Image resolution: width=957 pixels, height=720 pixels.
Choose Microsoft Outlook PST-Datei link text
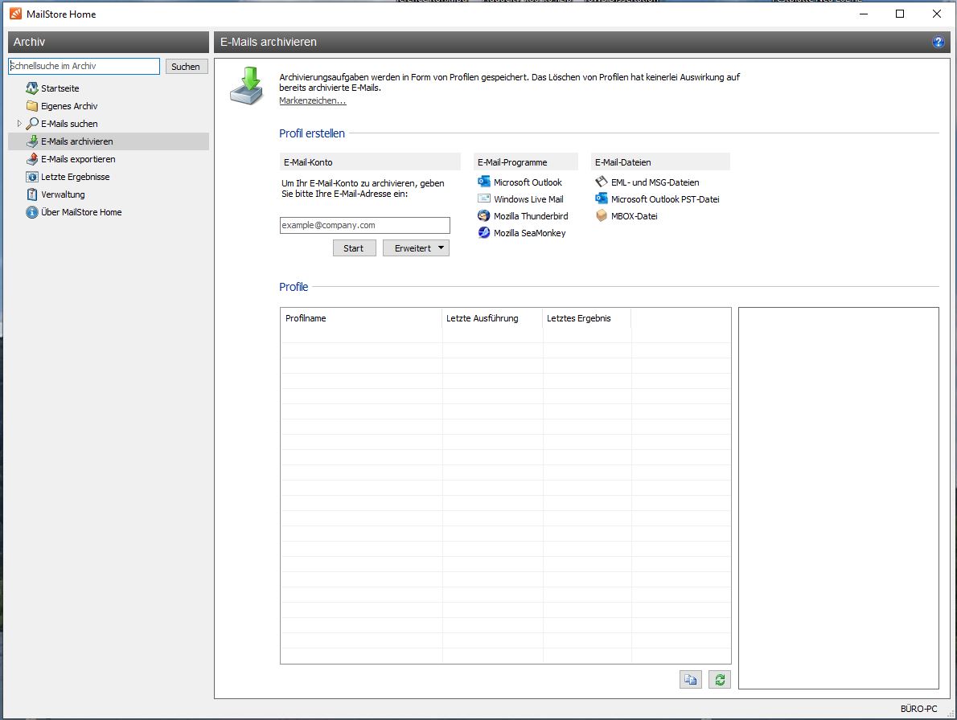[x=665, y=199]
